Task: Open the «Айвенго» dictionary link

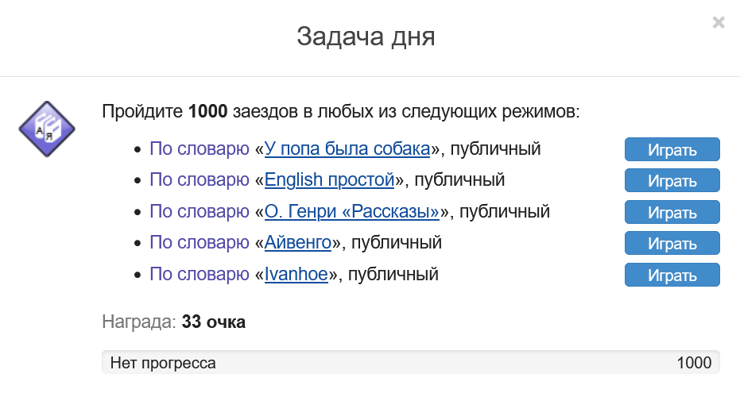Action: [x=298, y=243]
